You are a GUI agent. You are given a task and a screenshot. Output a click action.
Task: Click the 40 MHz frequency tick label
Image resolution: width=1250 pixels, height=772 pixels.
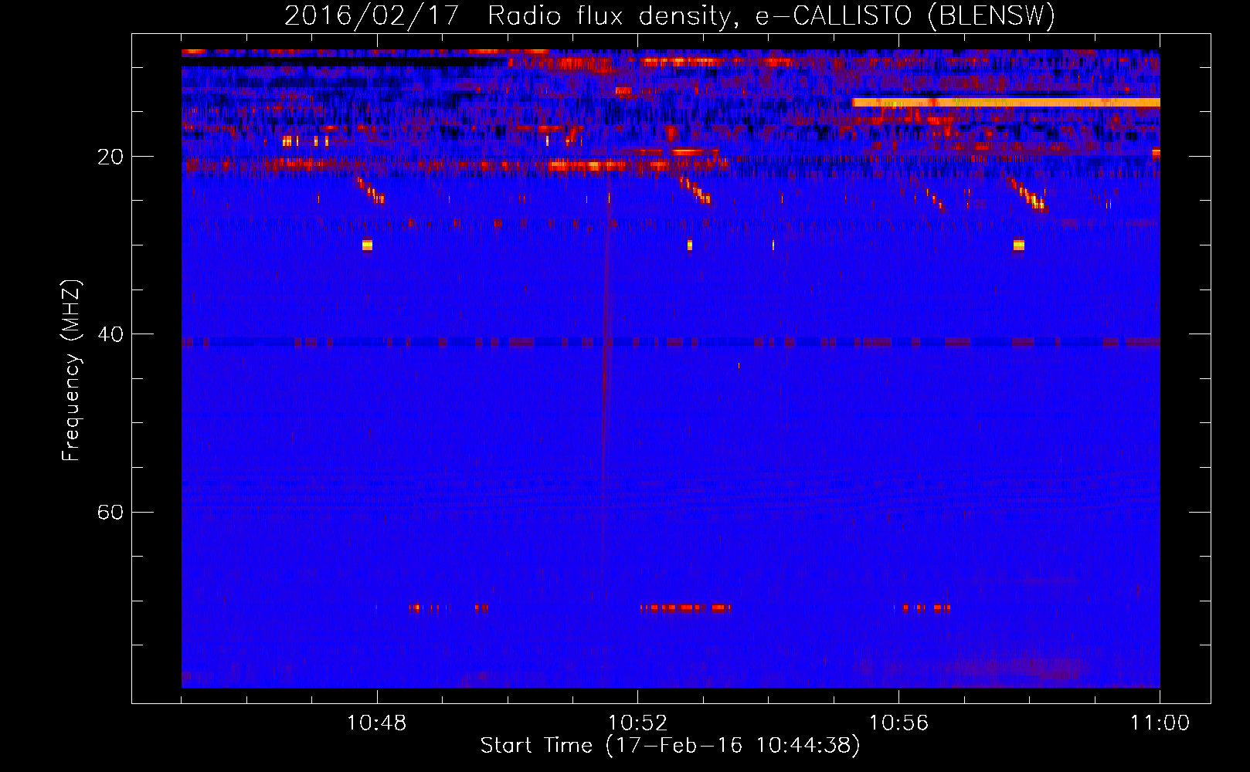pos(110,334)
